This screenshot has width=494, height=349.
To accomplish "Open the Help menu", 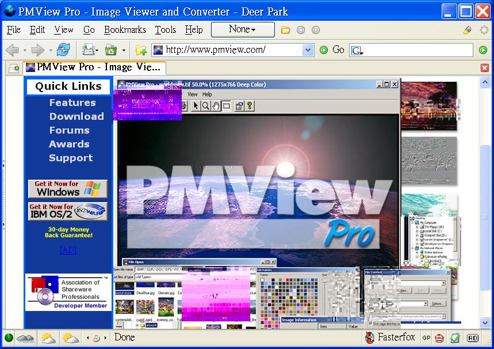I will click(x=194, y=30).
